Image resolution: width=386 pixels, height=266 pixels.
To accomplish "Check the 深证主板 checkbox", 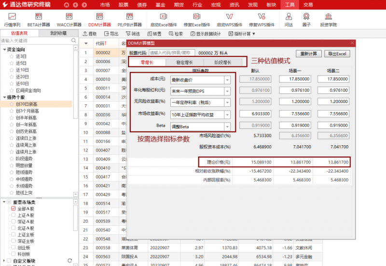I will coord(14,241).
